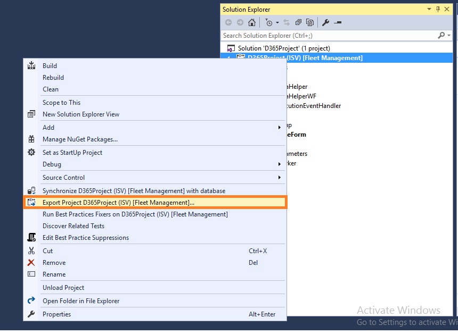Expand the Add submenu arrow
Image resolution: width=458 pixels, height=334 pixels.
[279, 127]
